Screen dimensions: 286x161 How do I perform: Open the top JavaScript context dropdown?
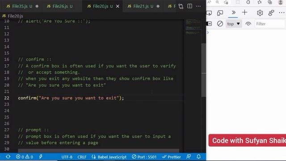(x=234, y=24)
